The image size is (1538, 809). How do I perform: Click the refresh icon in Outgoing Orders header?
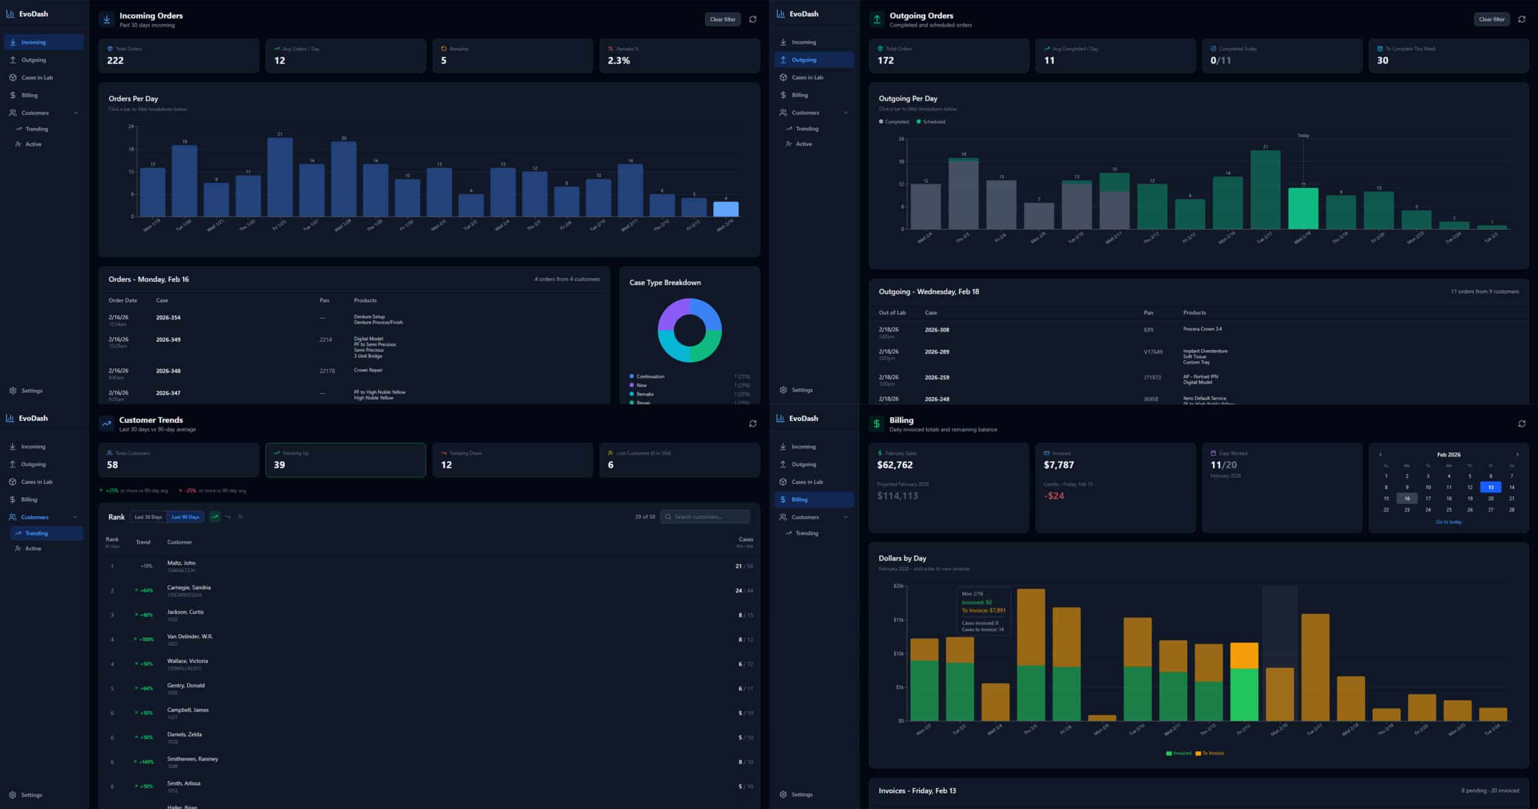1521,19
